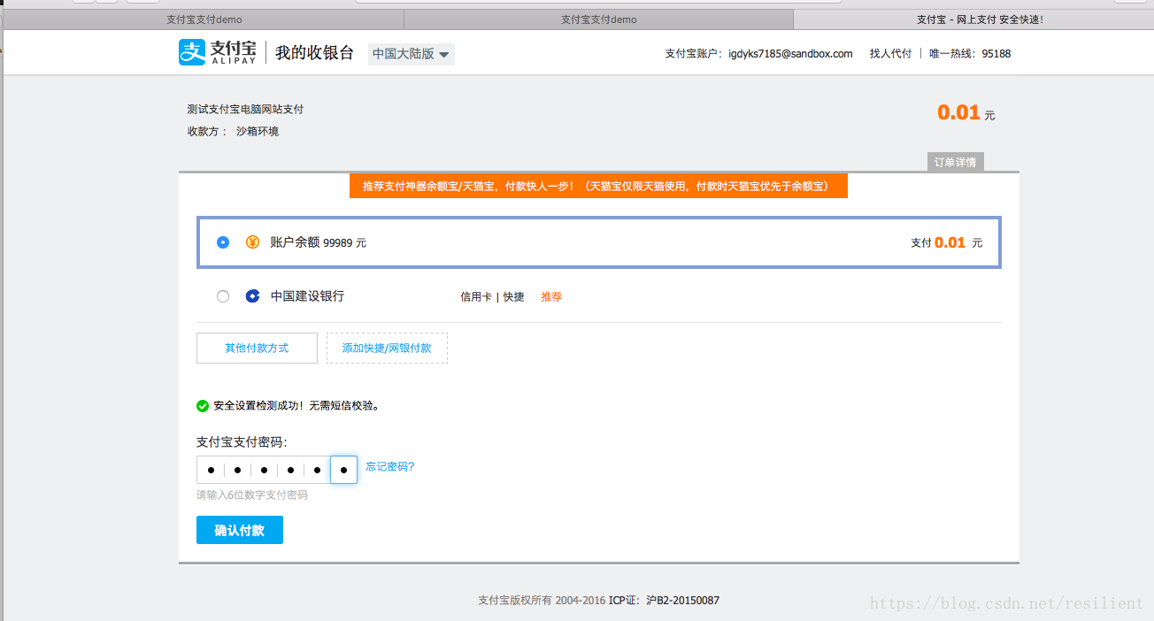Click the 找人代付 link
Viewport: 1154px width, 621px height.
[x=890, y=54]
